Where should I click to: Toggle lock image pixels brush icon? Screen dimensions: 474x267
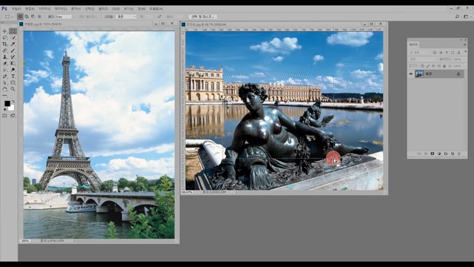click(x=428, y=66)
